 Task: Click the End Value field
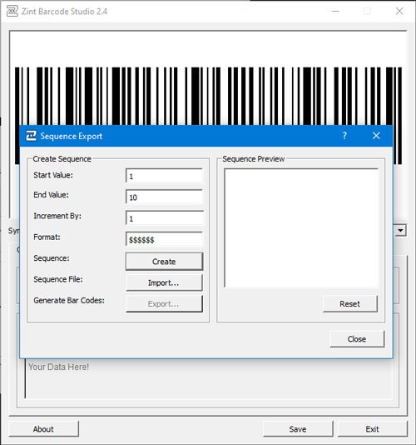pyautogui.click(x=164, y=197)
